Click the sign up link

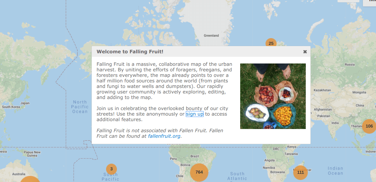click(x=195, y=114)
